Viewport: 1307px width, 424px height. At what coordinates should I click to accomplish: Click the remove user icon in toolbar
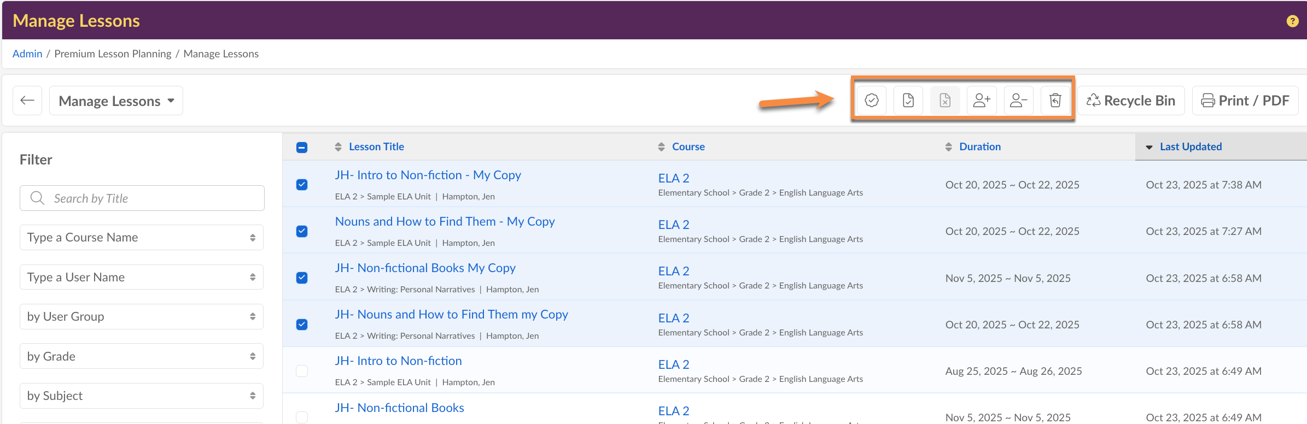(x=1018, y=101)
